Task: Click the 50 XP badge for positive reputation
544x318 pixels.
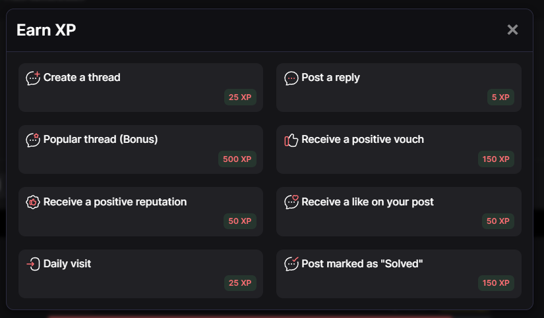Action: pyautogui.click(x=240, y=221)
